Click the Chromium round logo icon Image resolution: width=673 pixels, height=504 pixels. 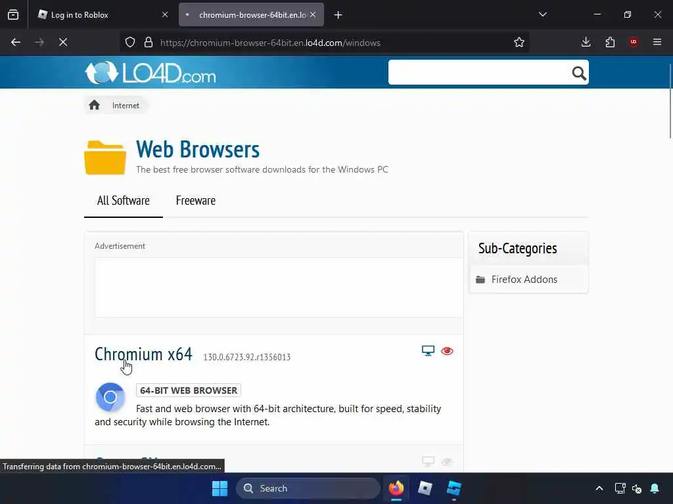[x=110, y=397]
